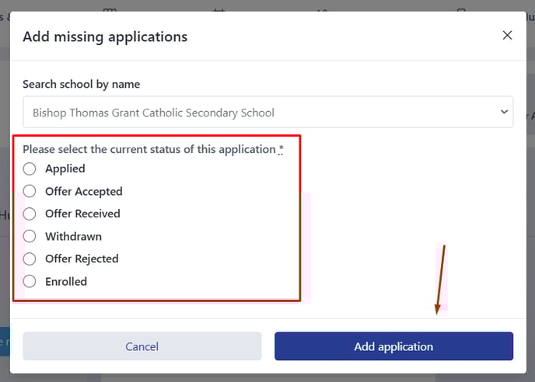The height and width of the screenshot is (382, 535).
Task: Mark status as Offer Received
Action: pos(30,214)
